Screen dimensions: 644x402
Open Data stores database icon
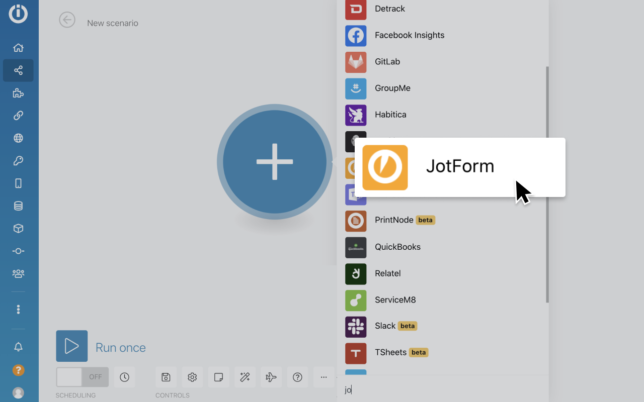(x=18, y=206)
